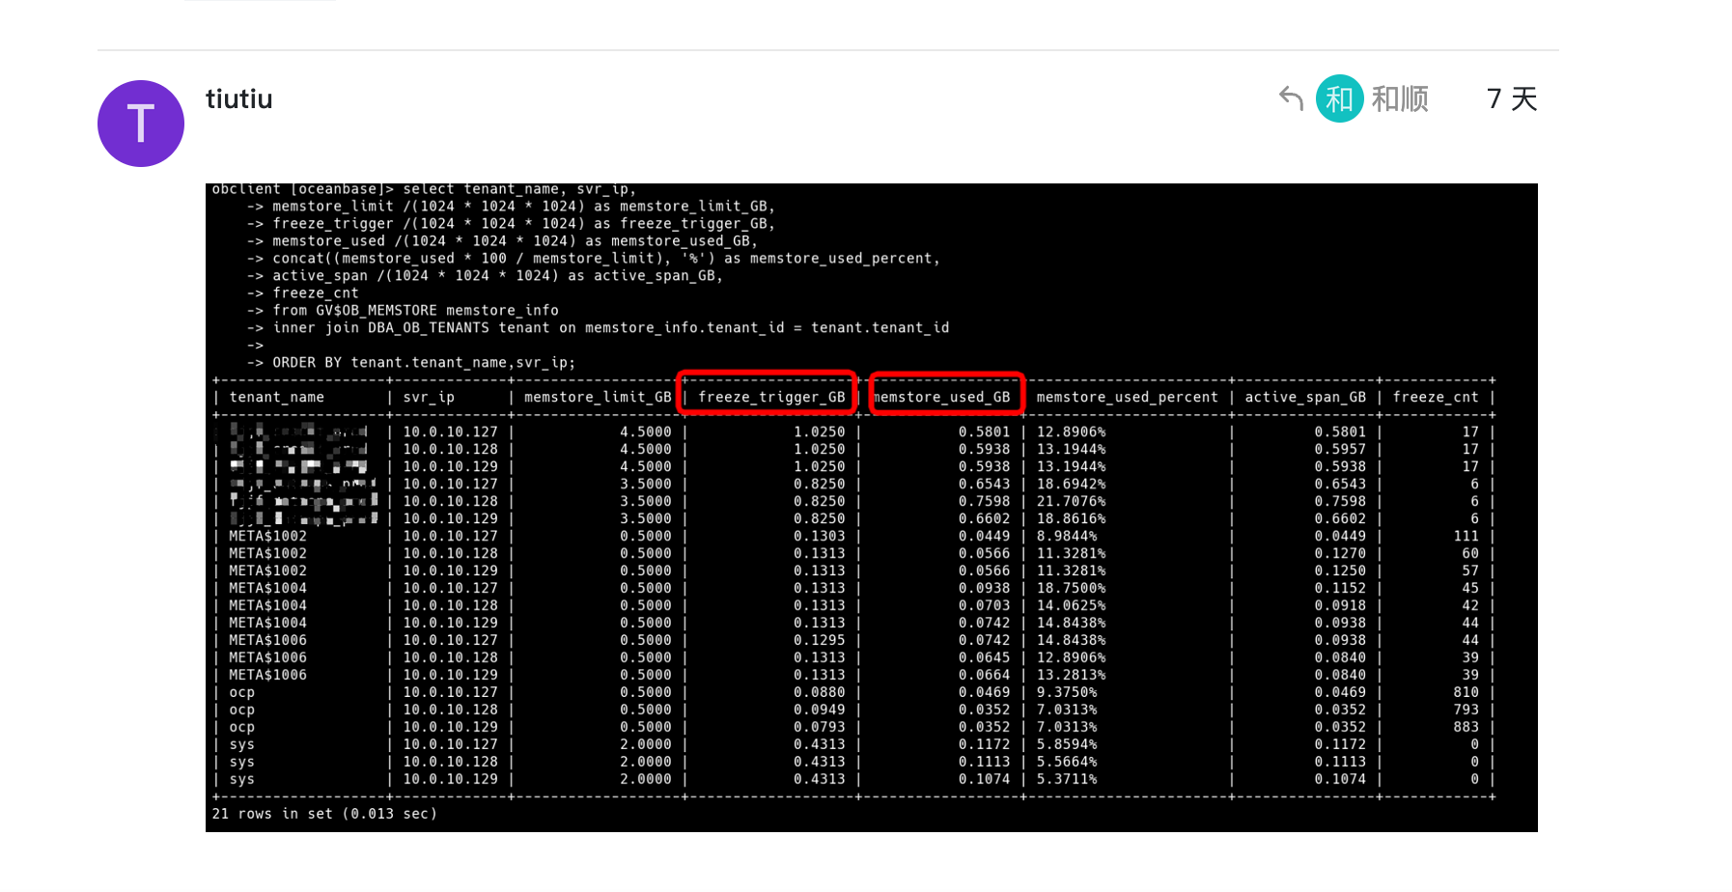Click the freeze_cnt column header
1732x892 pixels.
[1435, 397]
